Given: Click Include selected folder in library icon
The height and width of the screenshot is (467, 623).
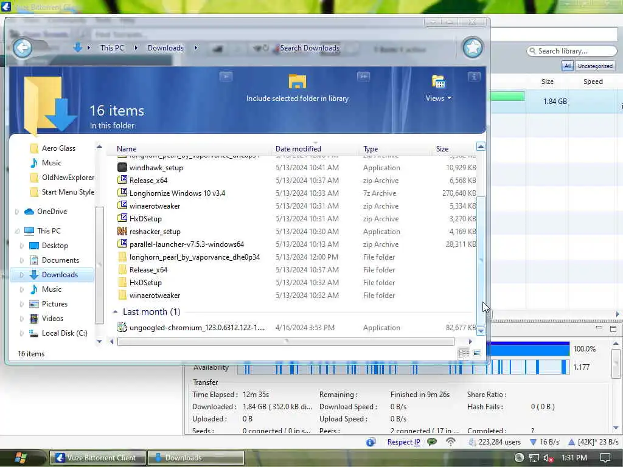Looking at the screenshot, I should tap(297, 81).
